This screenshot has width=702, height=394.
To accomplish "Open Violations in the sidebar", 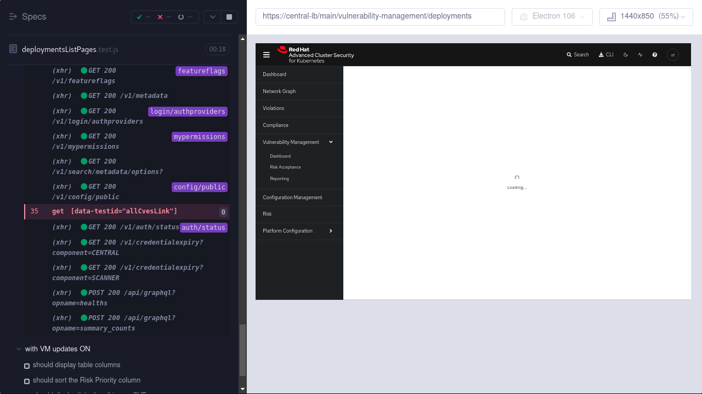I will (x=299, y=108).
